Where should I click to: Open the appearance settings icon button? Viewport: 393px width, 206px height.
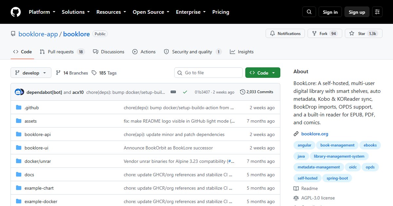[377, 12]
